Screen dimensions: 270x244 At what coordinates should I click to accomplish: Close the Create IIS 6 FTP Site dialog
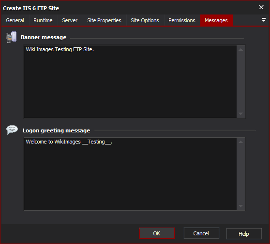(261, 7)
